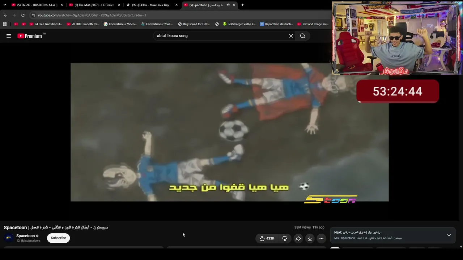Select the YouTube URL in the address bar
This screenshot has width=463, height=260.
coord(92,15)
